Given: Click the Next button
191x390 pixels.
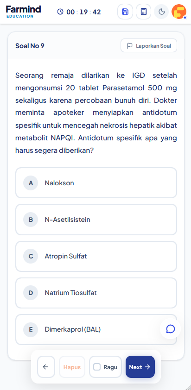Looking at the screenshot, I should click(x=140, y=367).
